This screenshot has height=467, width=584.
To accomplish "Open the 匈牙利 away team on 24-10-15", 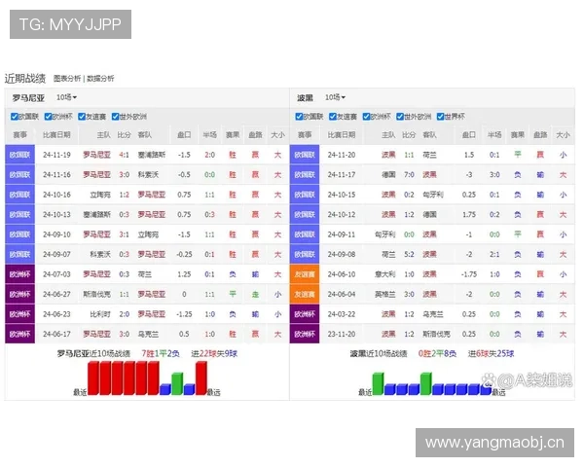I will coord(433,195).
